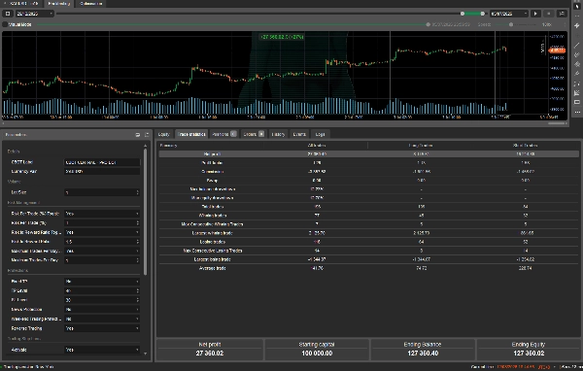
Task: Select the Largest losing trade row
Action: click(x=368, y=259)
